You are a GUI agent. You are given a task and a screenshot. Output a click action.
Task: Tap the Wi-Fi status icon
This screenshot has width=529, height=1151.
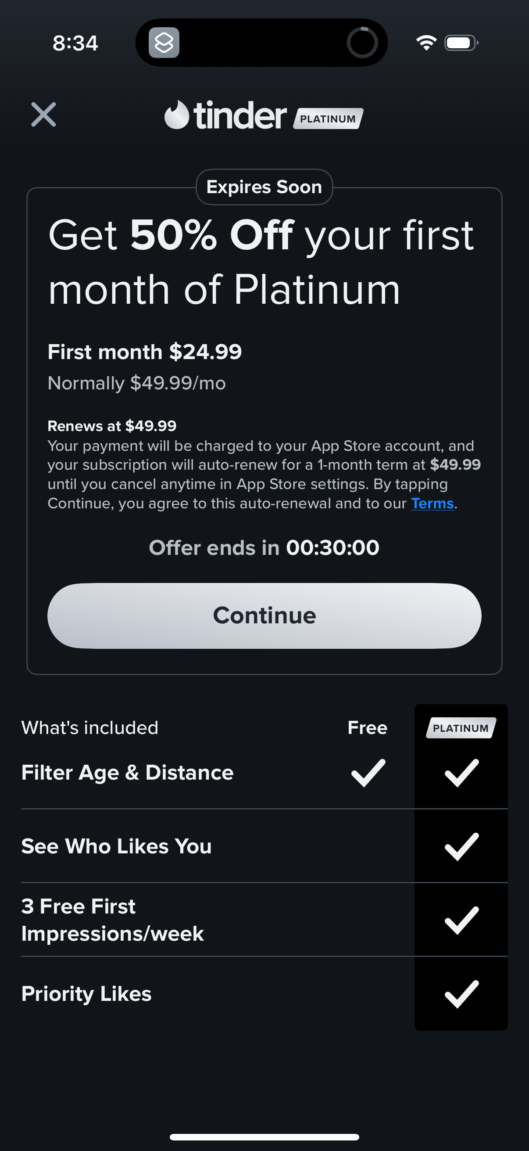click(x=426, y=43)
